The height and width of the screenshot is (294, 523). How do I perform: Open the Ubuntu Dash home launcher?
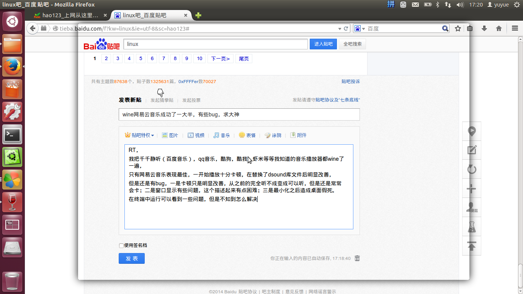12,21
